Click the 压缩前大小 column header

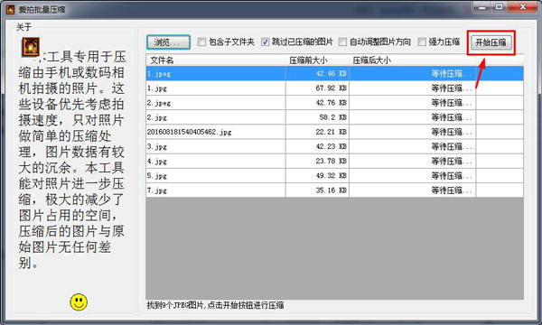pyautogui.click(x=317, y=60)
